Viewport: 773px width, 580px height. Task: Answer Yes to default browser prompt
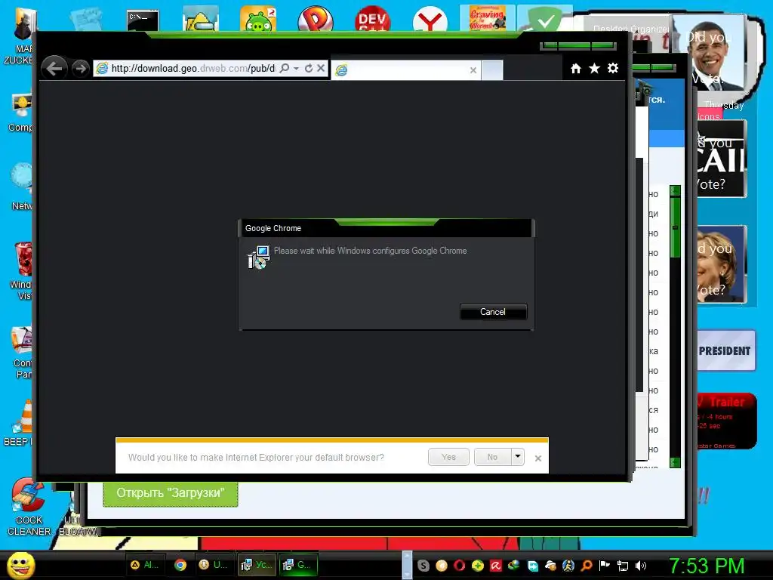(448, 457)
